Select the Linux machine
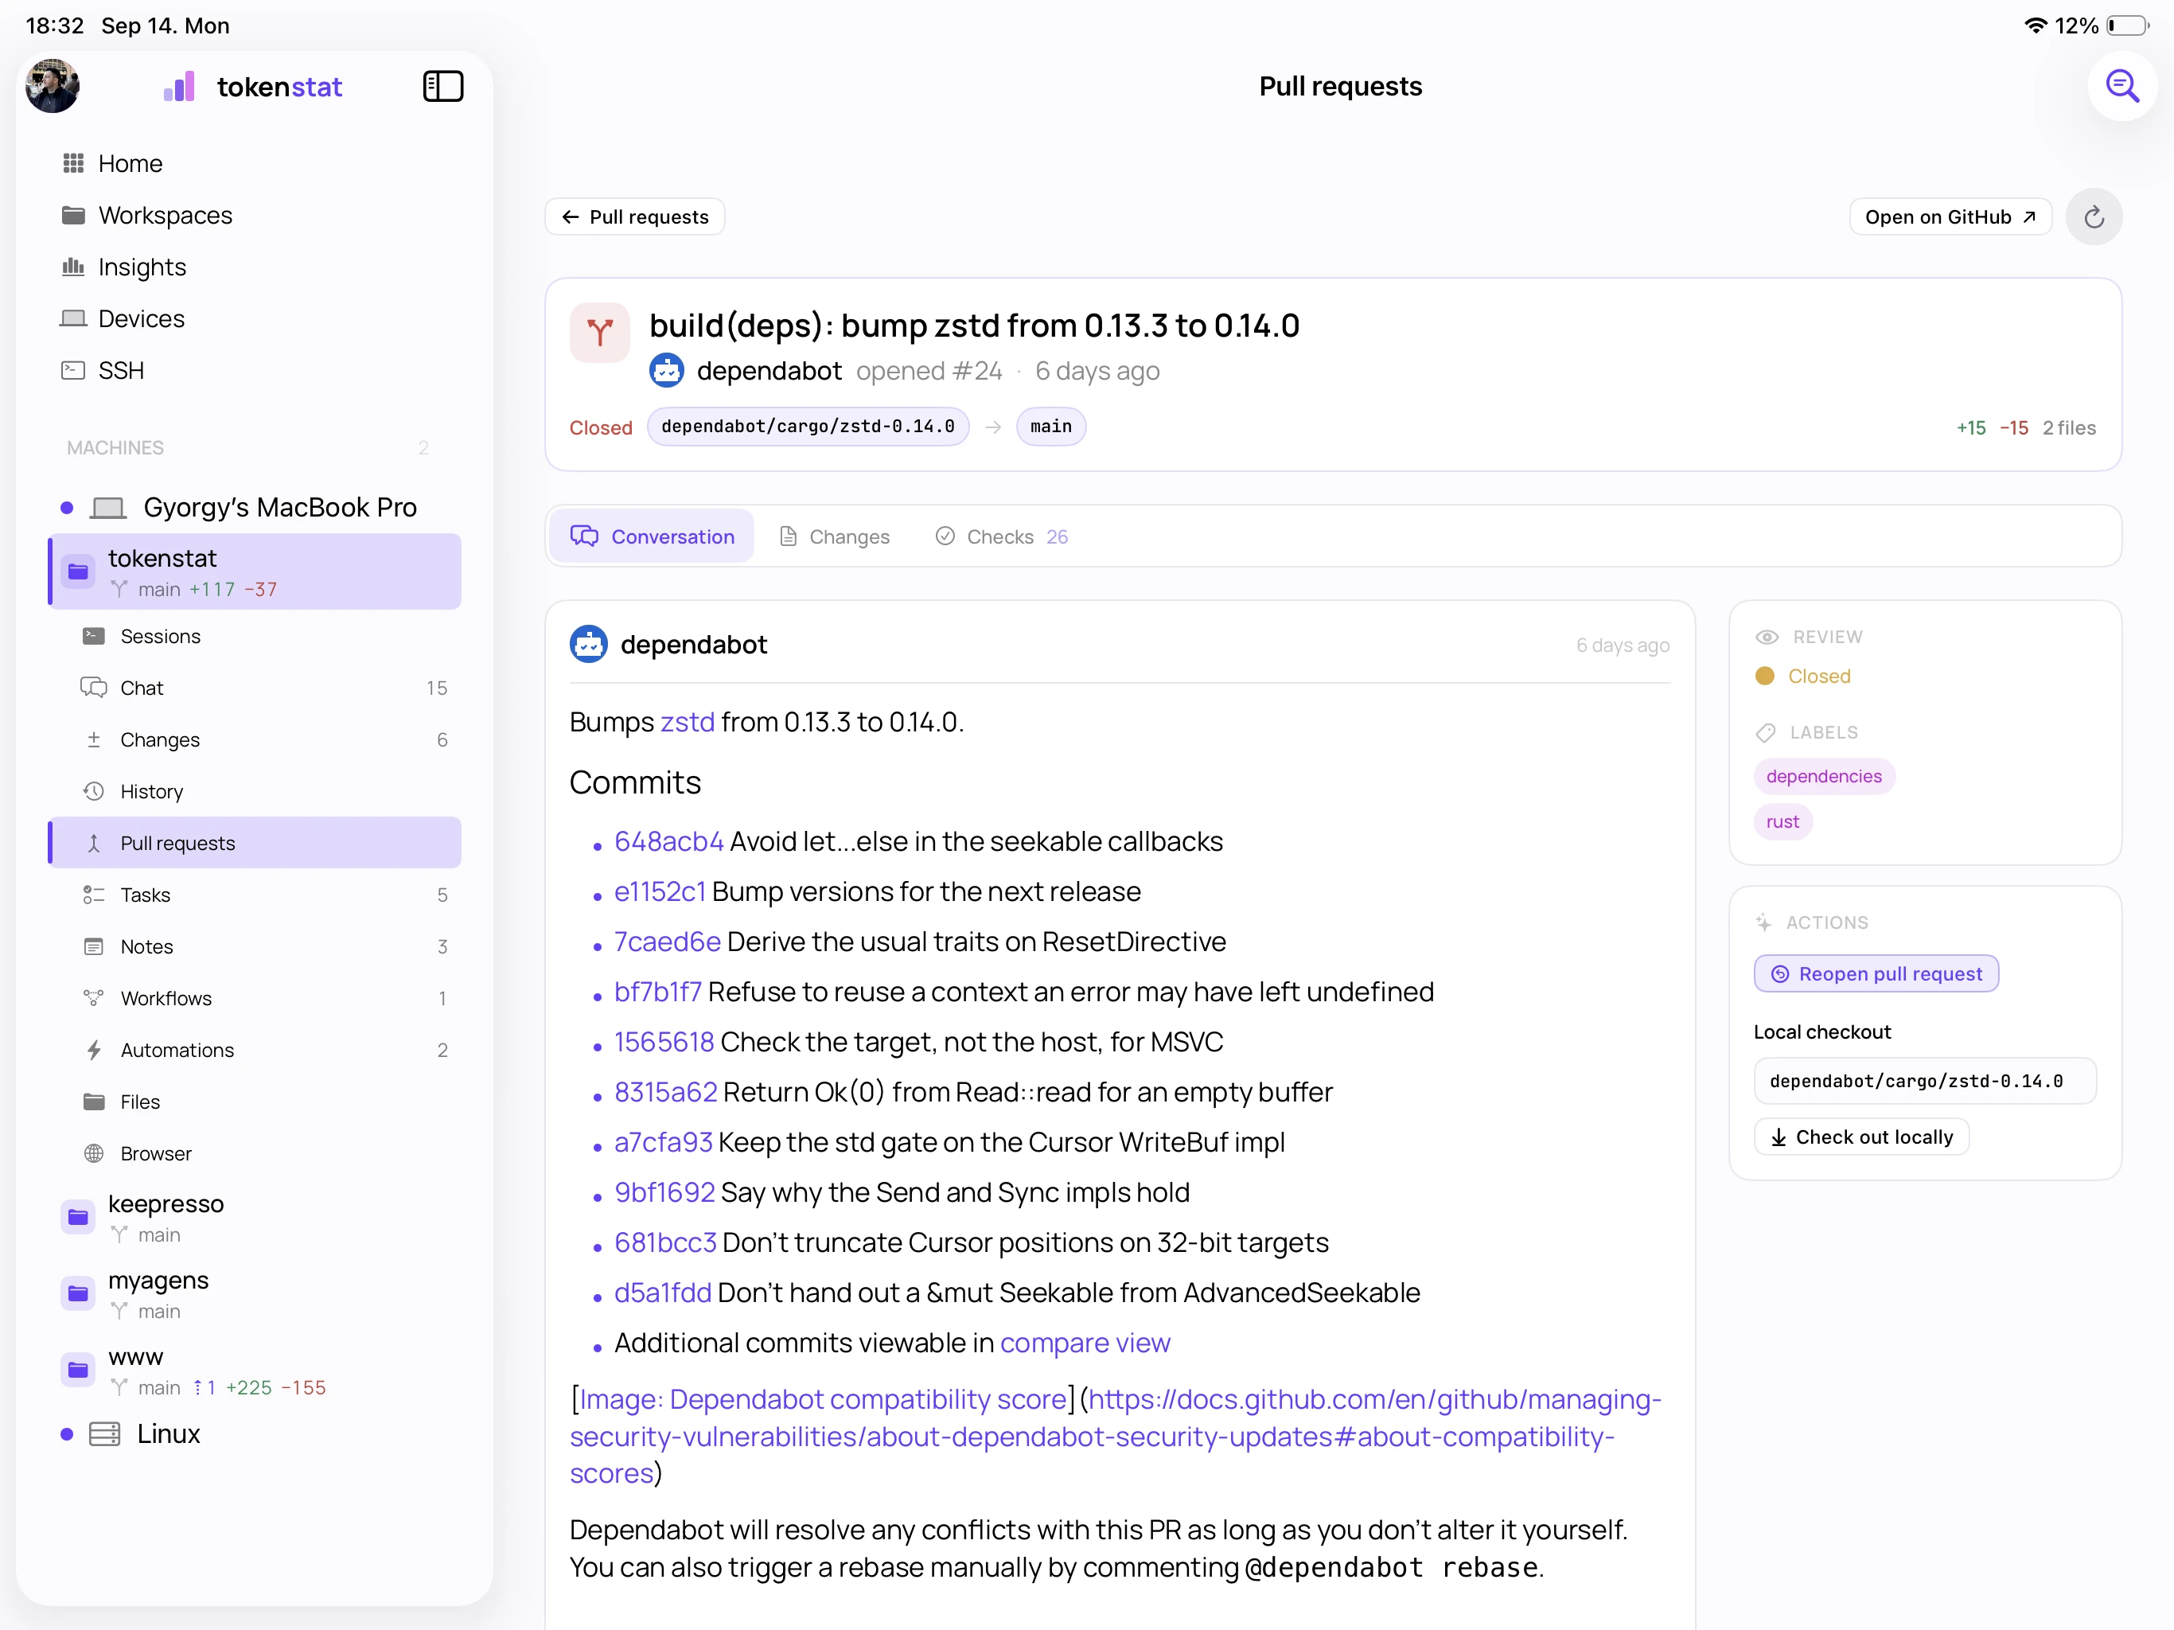Image resolution: width=2174 pixels, height=1630 pixels. pos(254,1434)
